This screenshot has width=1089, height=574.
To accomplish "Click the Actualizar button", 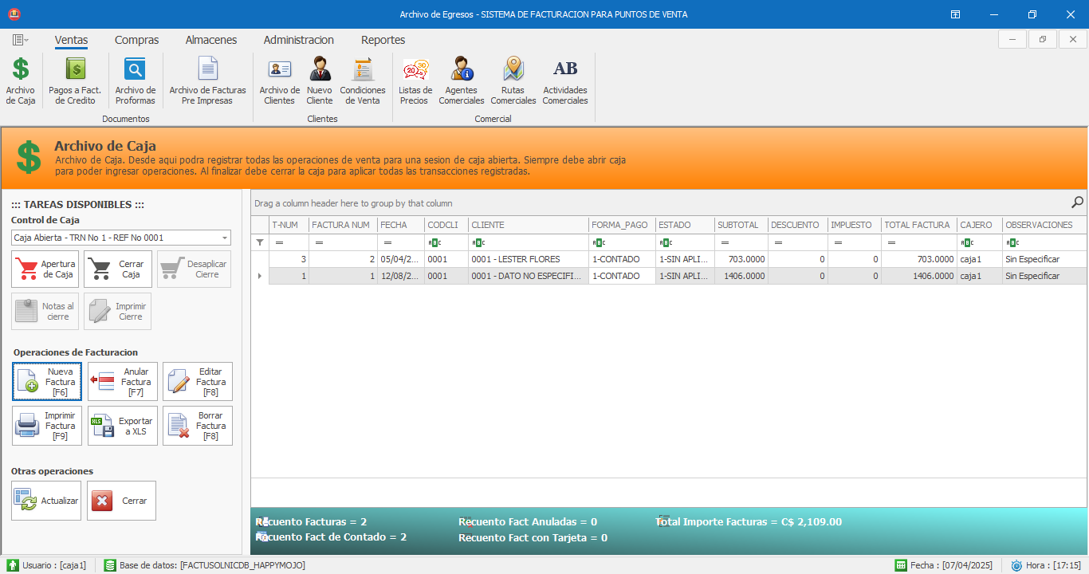I will coord(46,501).
